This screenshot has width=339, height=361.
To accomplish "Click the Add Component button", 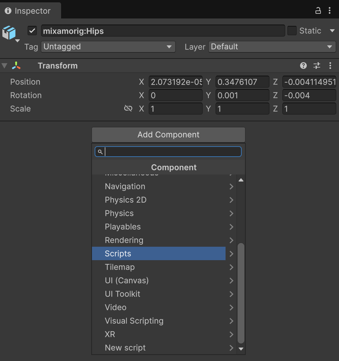I will pos(168,134).
